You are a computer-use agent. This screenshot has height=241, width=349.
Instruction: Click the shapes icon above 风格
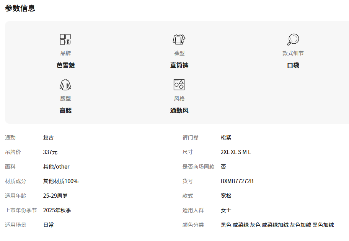tap(179, 85)
